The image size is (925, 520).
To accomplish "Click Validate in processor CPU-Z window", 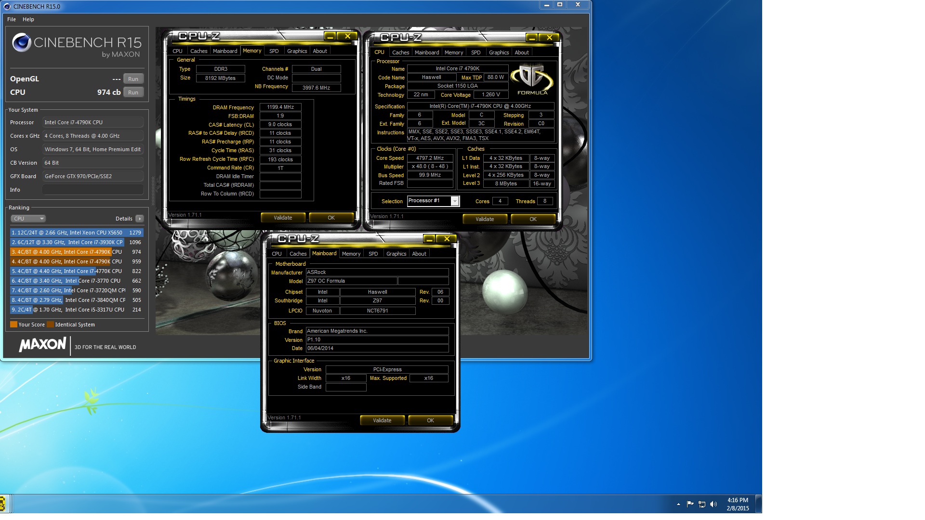I will click(x=485, y=219).
